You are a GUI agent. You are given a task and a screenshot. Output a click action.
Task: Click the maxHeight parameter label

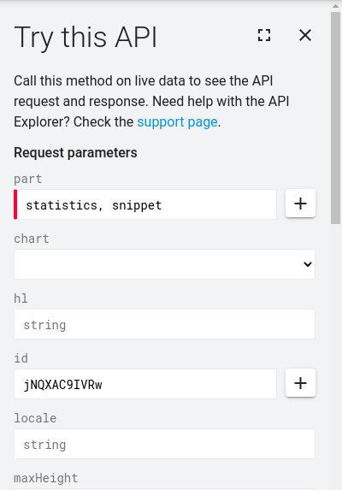[x=46, y=478]
